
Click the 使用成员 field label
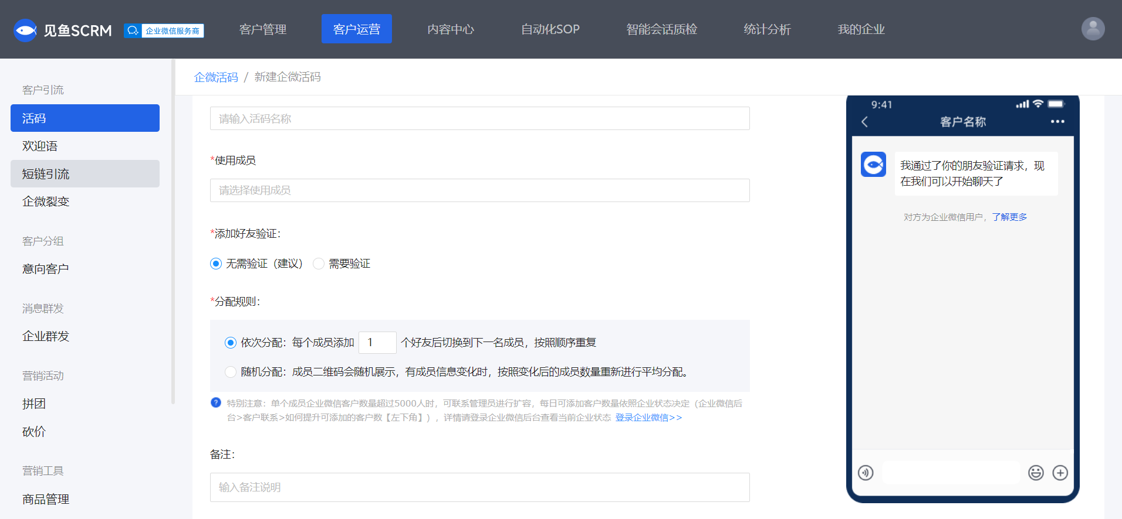tap(233, 161)
